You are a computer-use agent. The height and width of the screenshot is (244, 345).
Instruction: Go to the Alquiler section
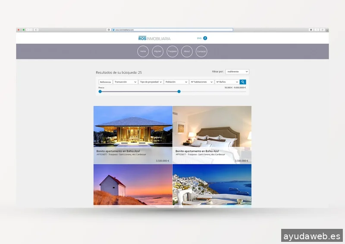(x=158, y=51)
